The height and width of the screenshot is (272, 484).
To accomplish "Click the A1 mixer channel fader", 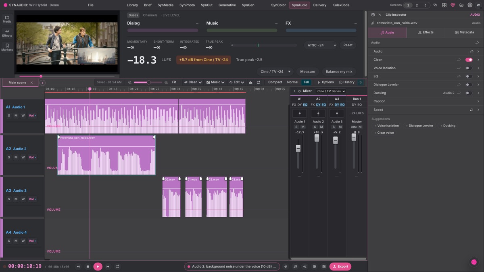I will point(298,148).
